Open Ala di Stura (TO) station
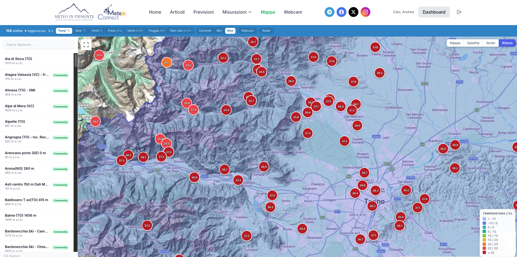Screen dimensions: 517x257 [37, 61]
